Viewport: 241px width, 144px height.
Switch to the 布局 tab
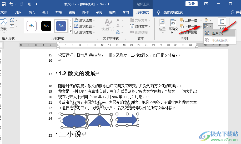pos(59,12)
